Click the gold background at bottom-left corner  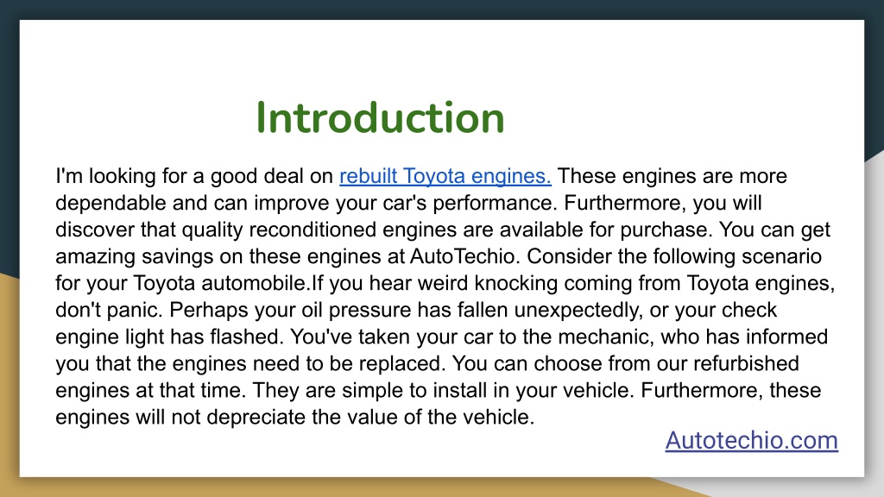click(9, 394)
